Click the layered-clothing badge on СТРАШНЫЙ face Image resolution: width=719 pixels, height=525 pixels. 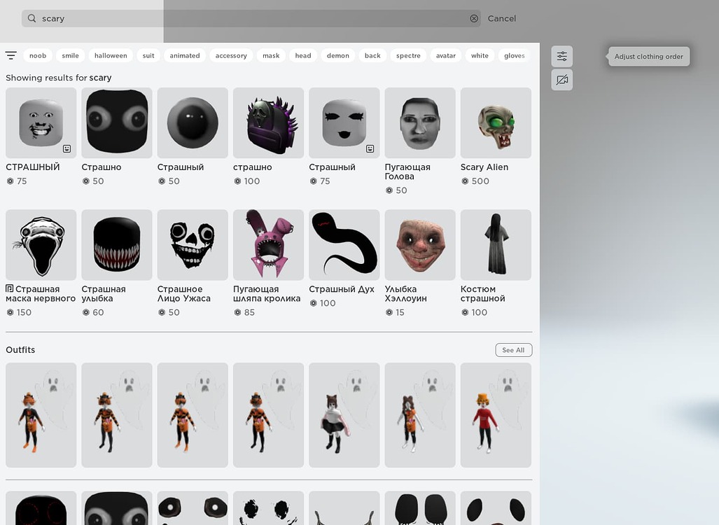point(67,148)
